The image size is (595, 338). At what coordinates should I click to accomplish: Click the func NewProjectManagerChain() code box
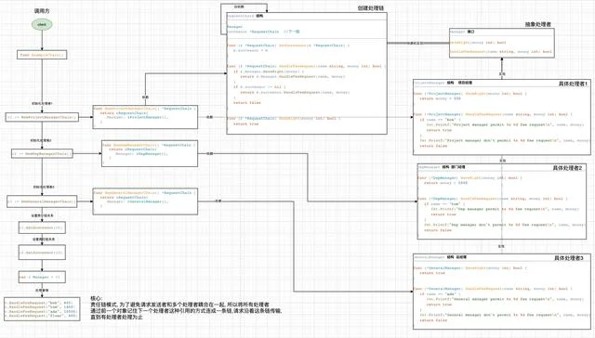pyautogui.click(x=145, y=117)
